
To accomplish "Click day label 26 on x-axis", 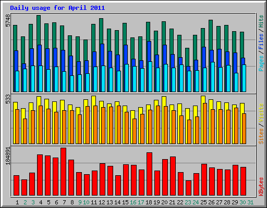I will point(211,202).
